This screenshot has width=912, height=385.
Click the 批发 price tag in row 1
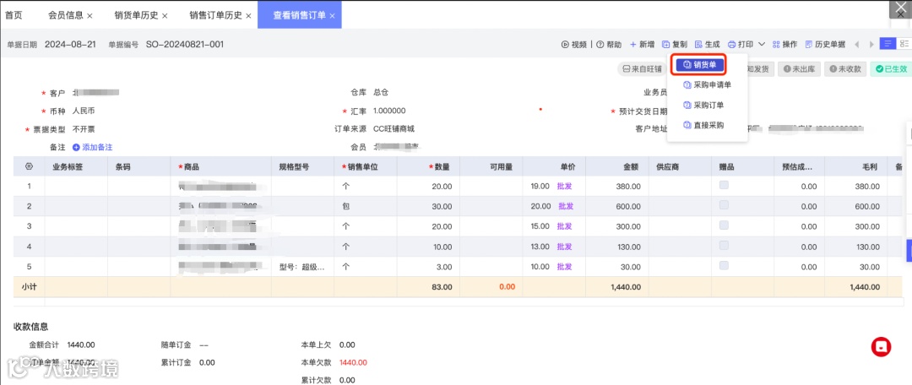[x=565, y=186]
